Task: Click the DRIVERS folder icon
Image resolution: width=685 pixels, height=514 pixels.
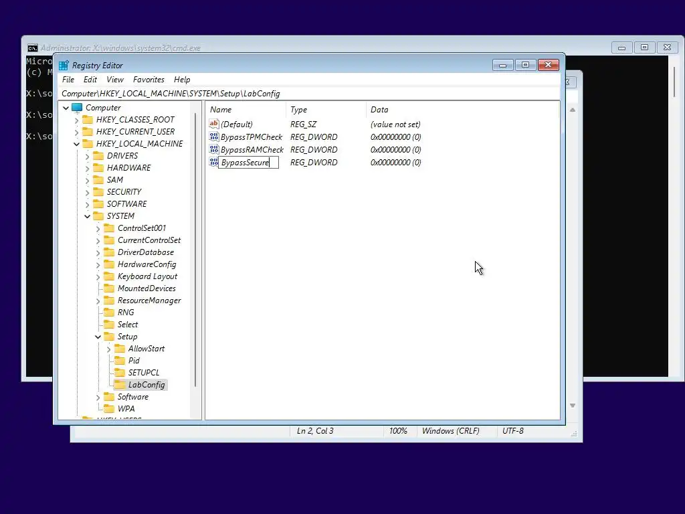Action: point(99,155)
